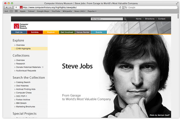This screenshot has height=120, width=180.
Task: Add bookmark using the plus button
Action: pos(16,7)
